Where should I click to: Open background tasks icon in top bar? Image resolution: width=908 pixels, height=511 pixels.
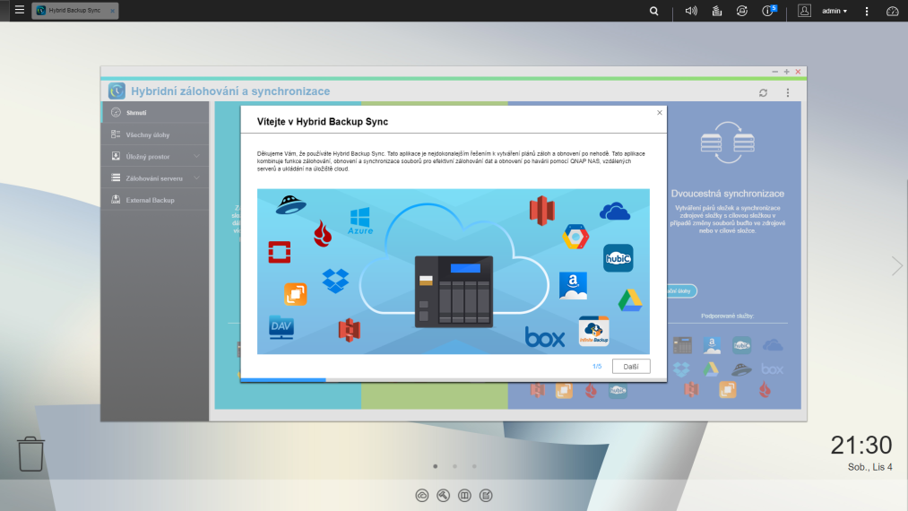pyautogui.click(x=716, y=11)
